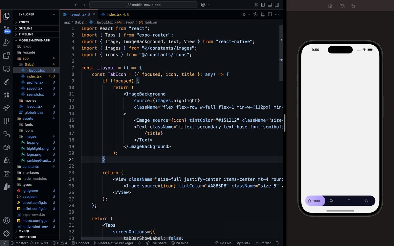Image resolution: width=394 pixels, height=246 pixels.
Task: Toggle the bottom panel visibility
Action: coord(270,5)
